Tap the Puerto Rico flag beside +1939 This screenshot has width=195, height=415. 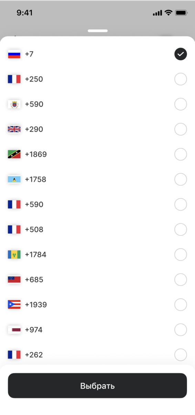(x=14, y=305)
